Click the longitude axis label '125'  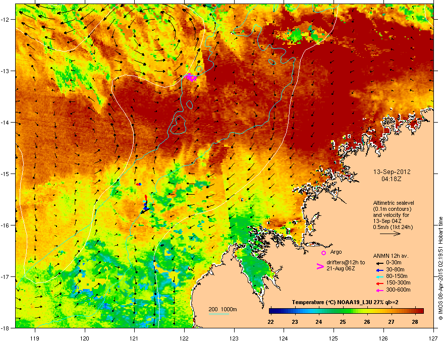[334, 338]
